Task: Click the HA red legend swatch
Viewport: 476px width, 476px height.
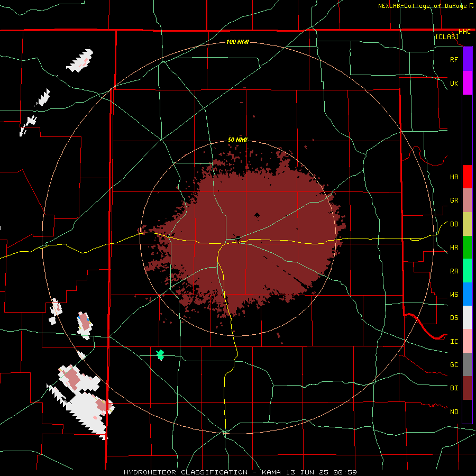Action: (467, 177)
